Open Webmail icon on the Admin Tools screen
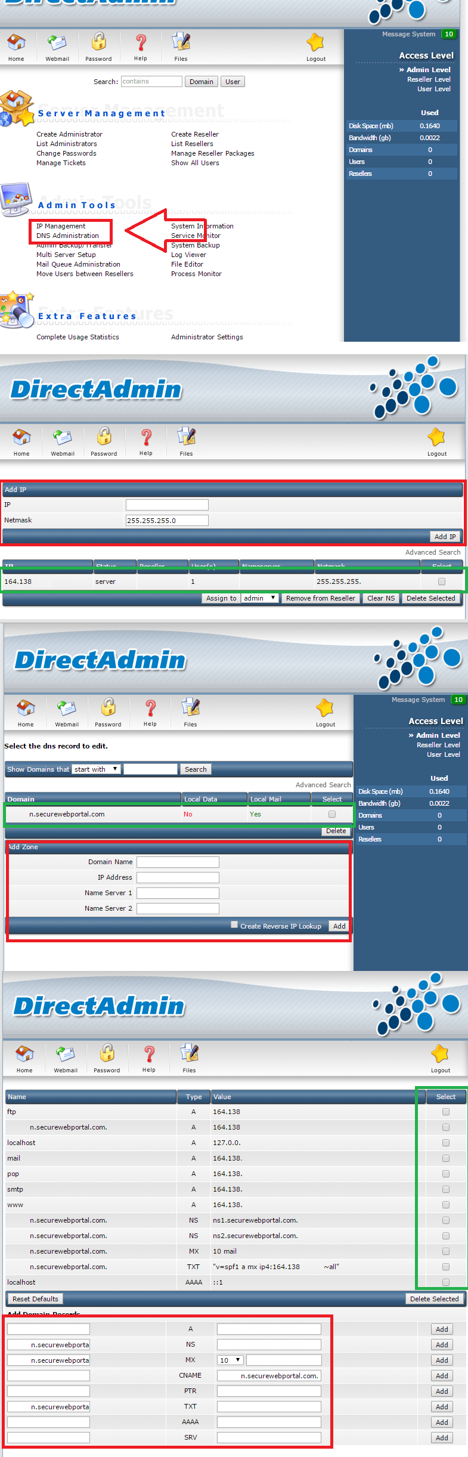Viewport: 468px width, 1457px height. 57,42
